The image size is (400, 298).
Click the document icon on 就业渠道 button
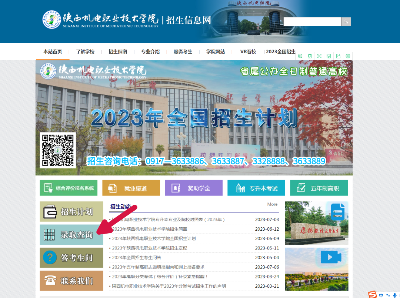[113, 188]
